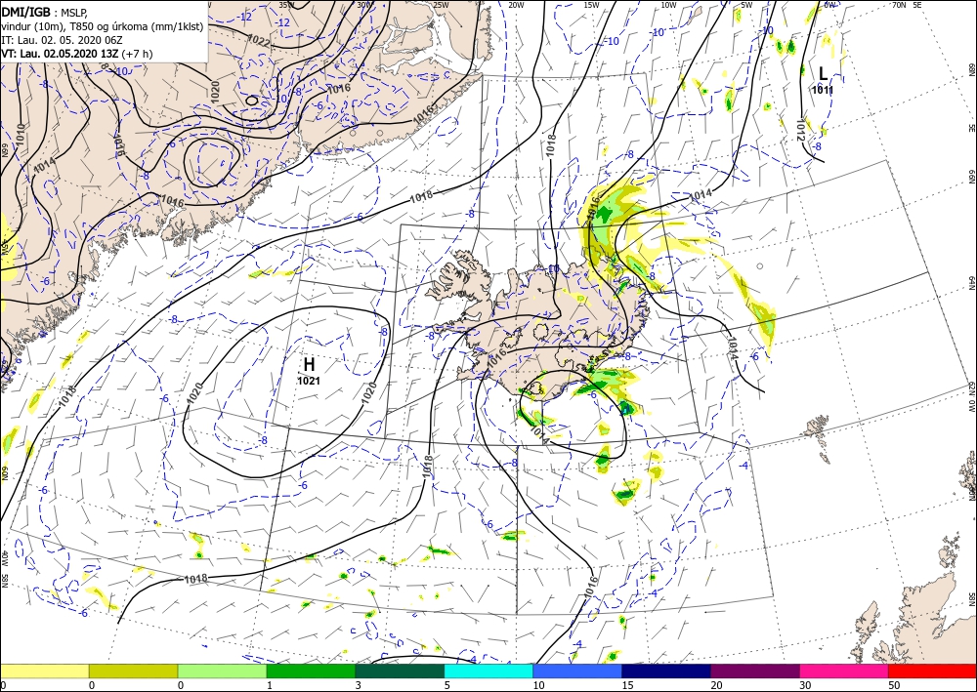Screen dimensions: 977x692
Task: Select the 'VT: Lau. 02.05.2020 13Z (+7 h)' line
Action: [78, 54]
